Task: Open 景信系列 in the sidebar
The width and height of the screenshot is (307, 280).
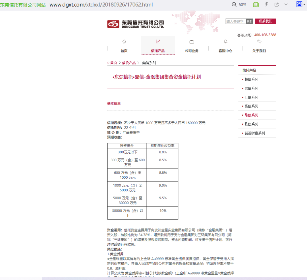Action: pyautogui.click(x=251, y=124)
